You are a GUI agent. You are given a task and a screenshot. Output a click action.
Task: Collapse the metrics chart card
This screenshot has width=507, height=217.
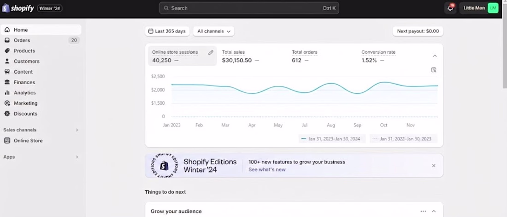point(435,56)
